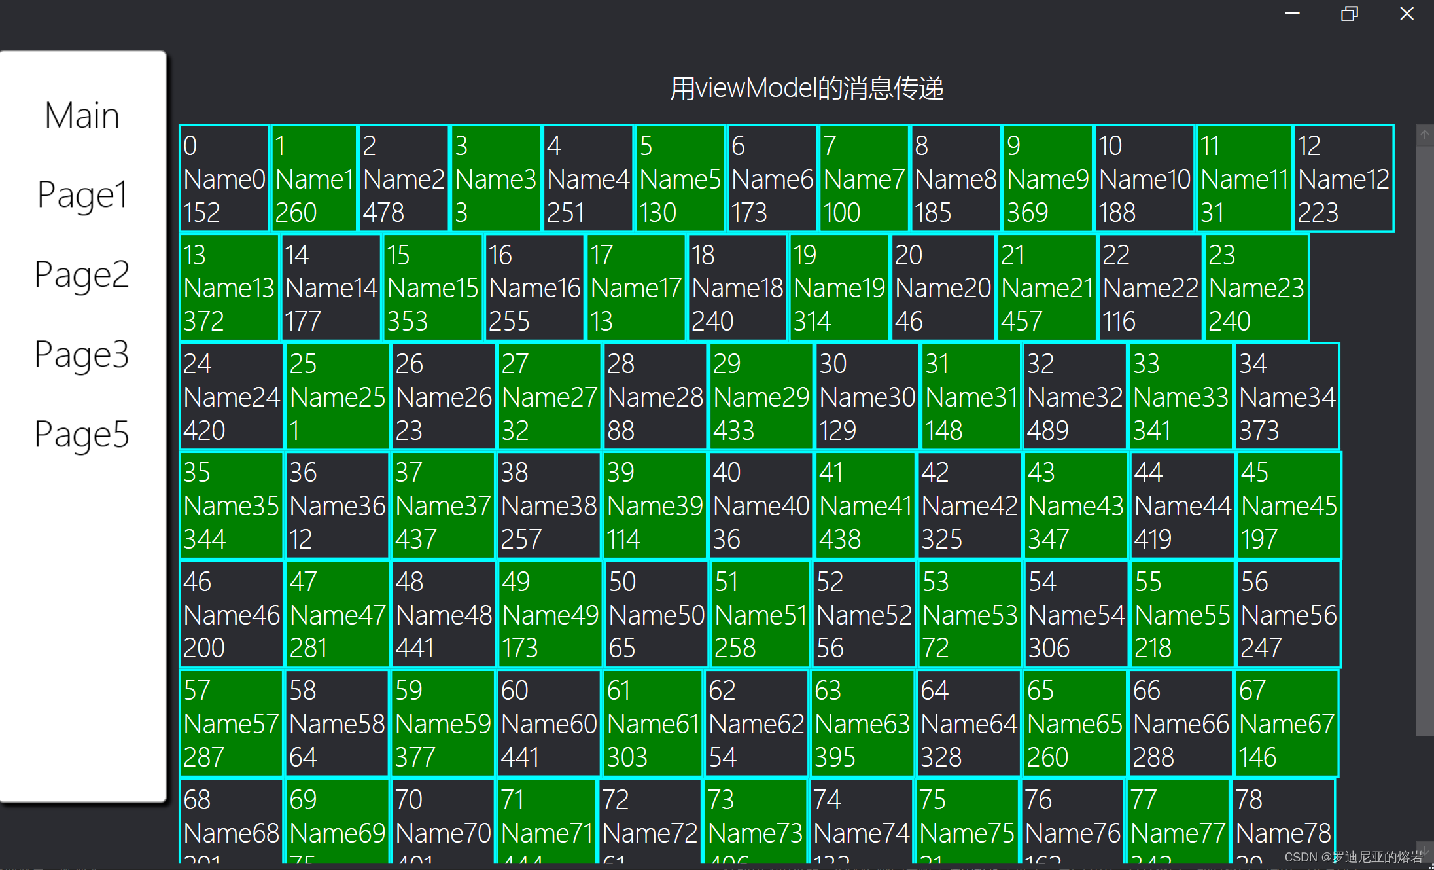Open the Main navigation item
1434x870 pixels.
point(82,116)
